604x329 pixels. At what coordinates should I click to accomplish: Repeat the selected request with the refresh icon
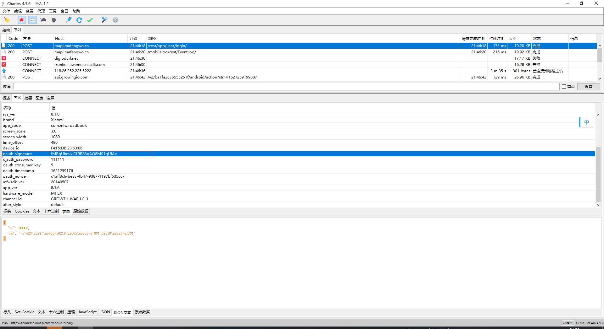(x=79, y=20)
